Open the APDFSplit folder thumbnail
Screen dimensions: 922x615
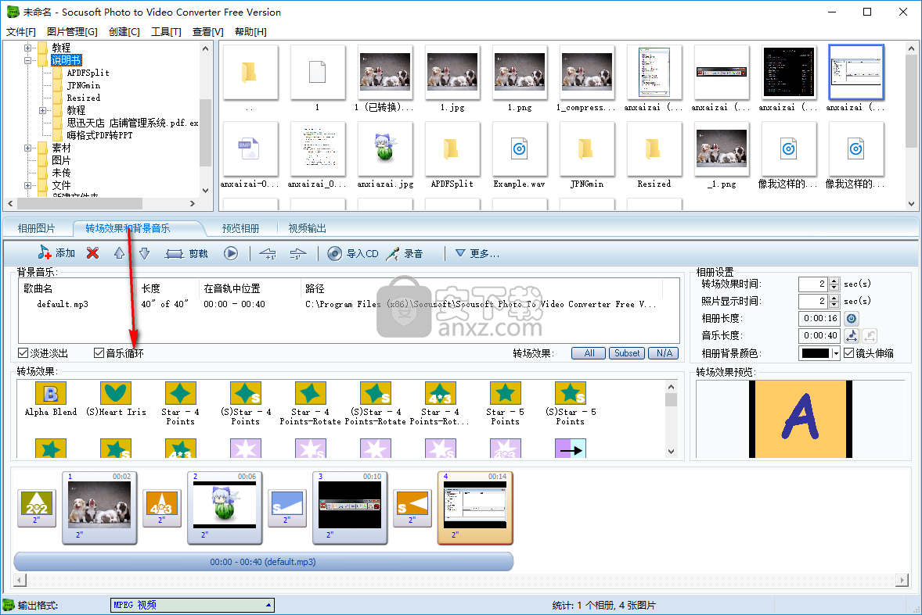(452, 156)
